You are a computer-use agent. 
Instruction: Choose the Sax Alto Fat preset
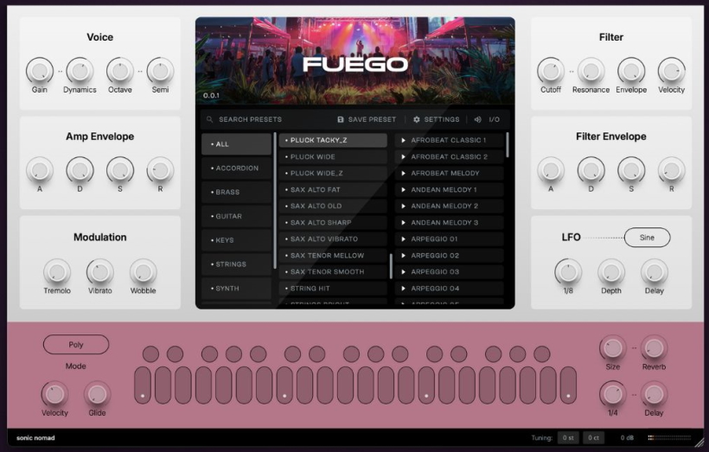coord(333,190)
